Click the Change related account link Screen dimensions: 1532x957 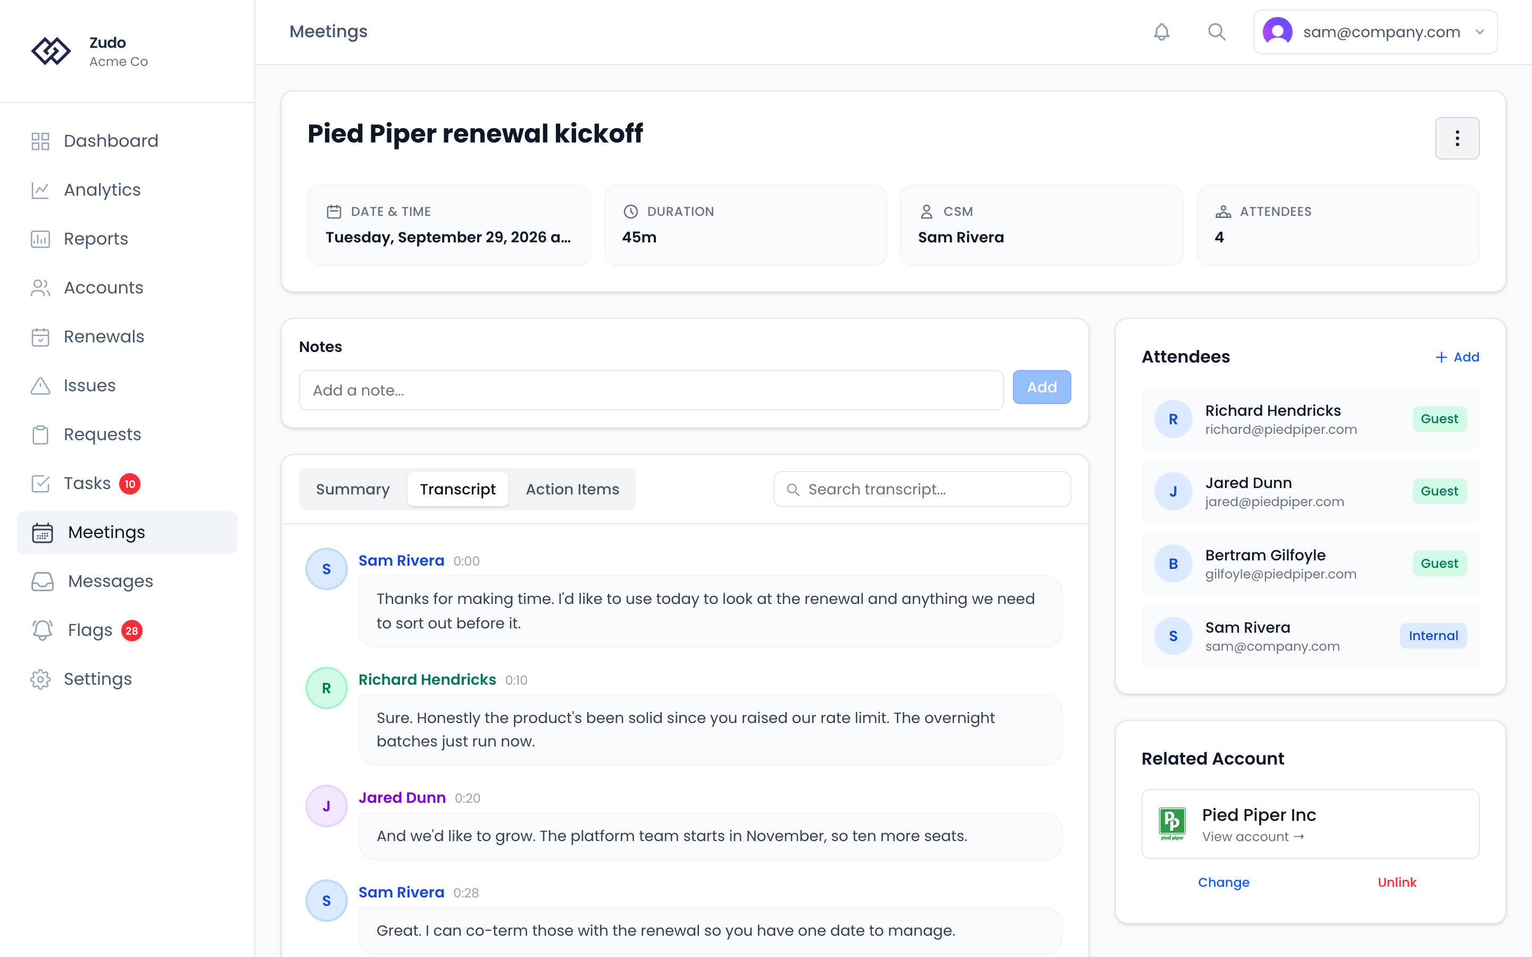pos(1223,883)
